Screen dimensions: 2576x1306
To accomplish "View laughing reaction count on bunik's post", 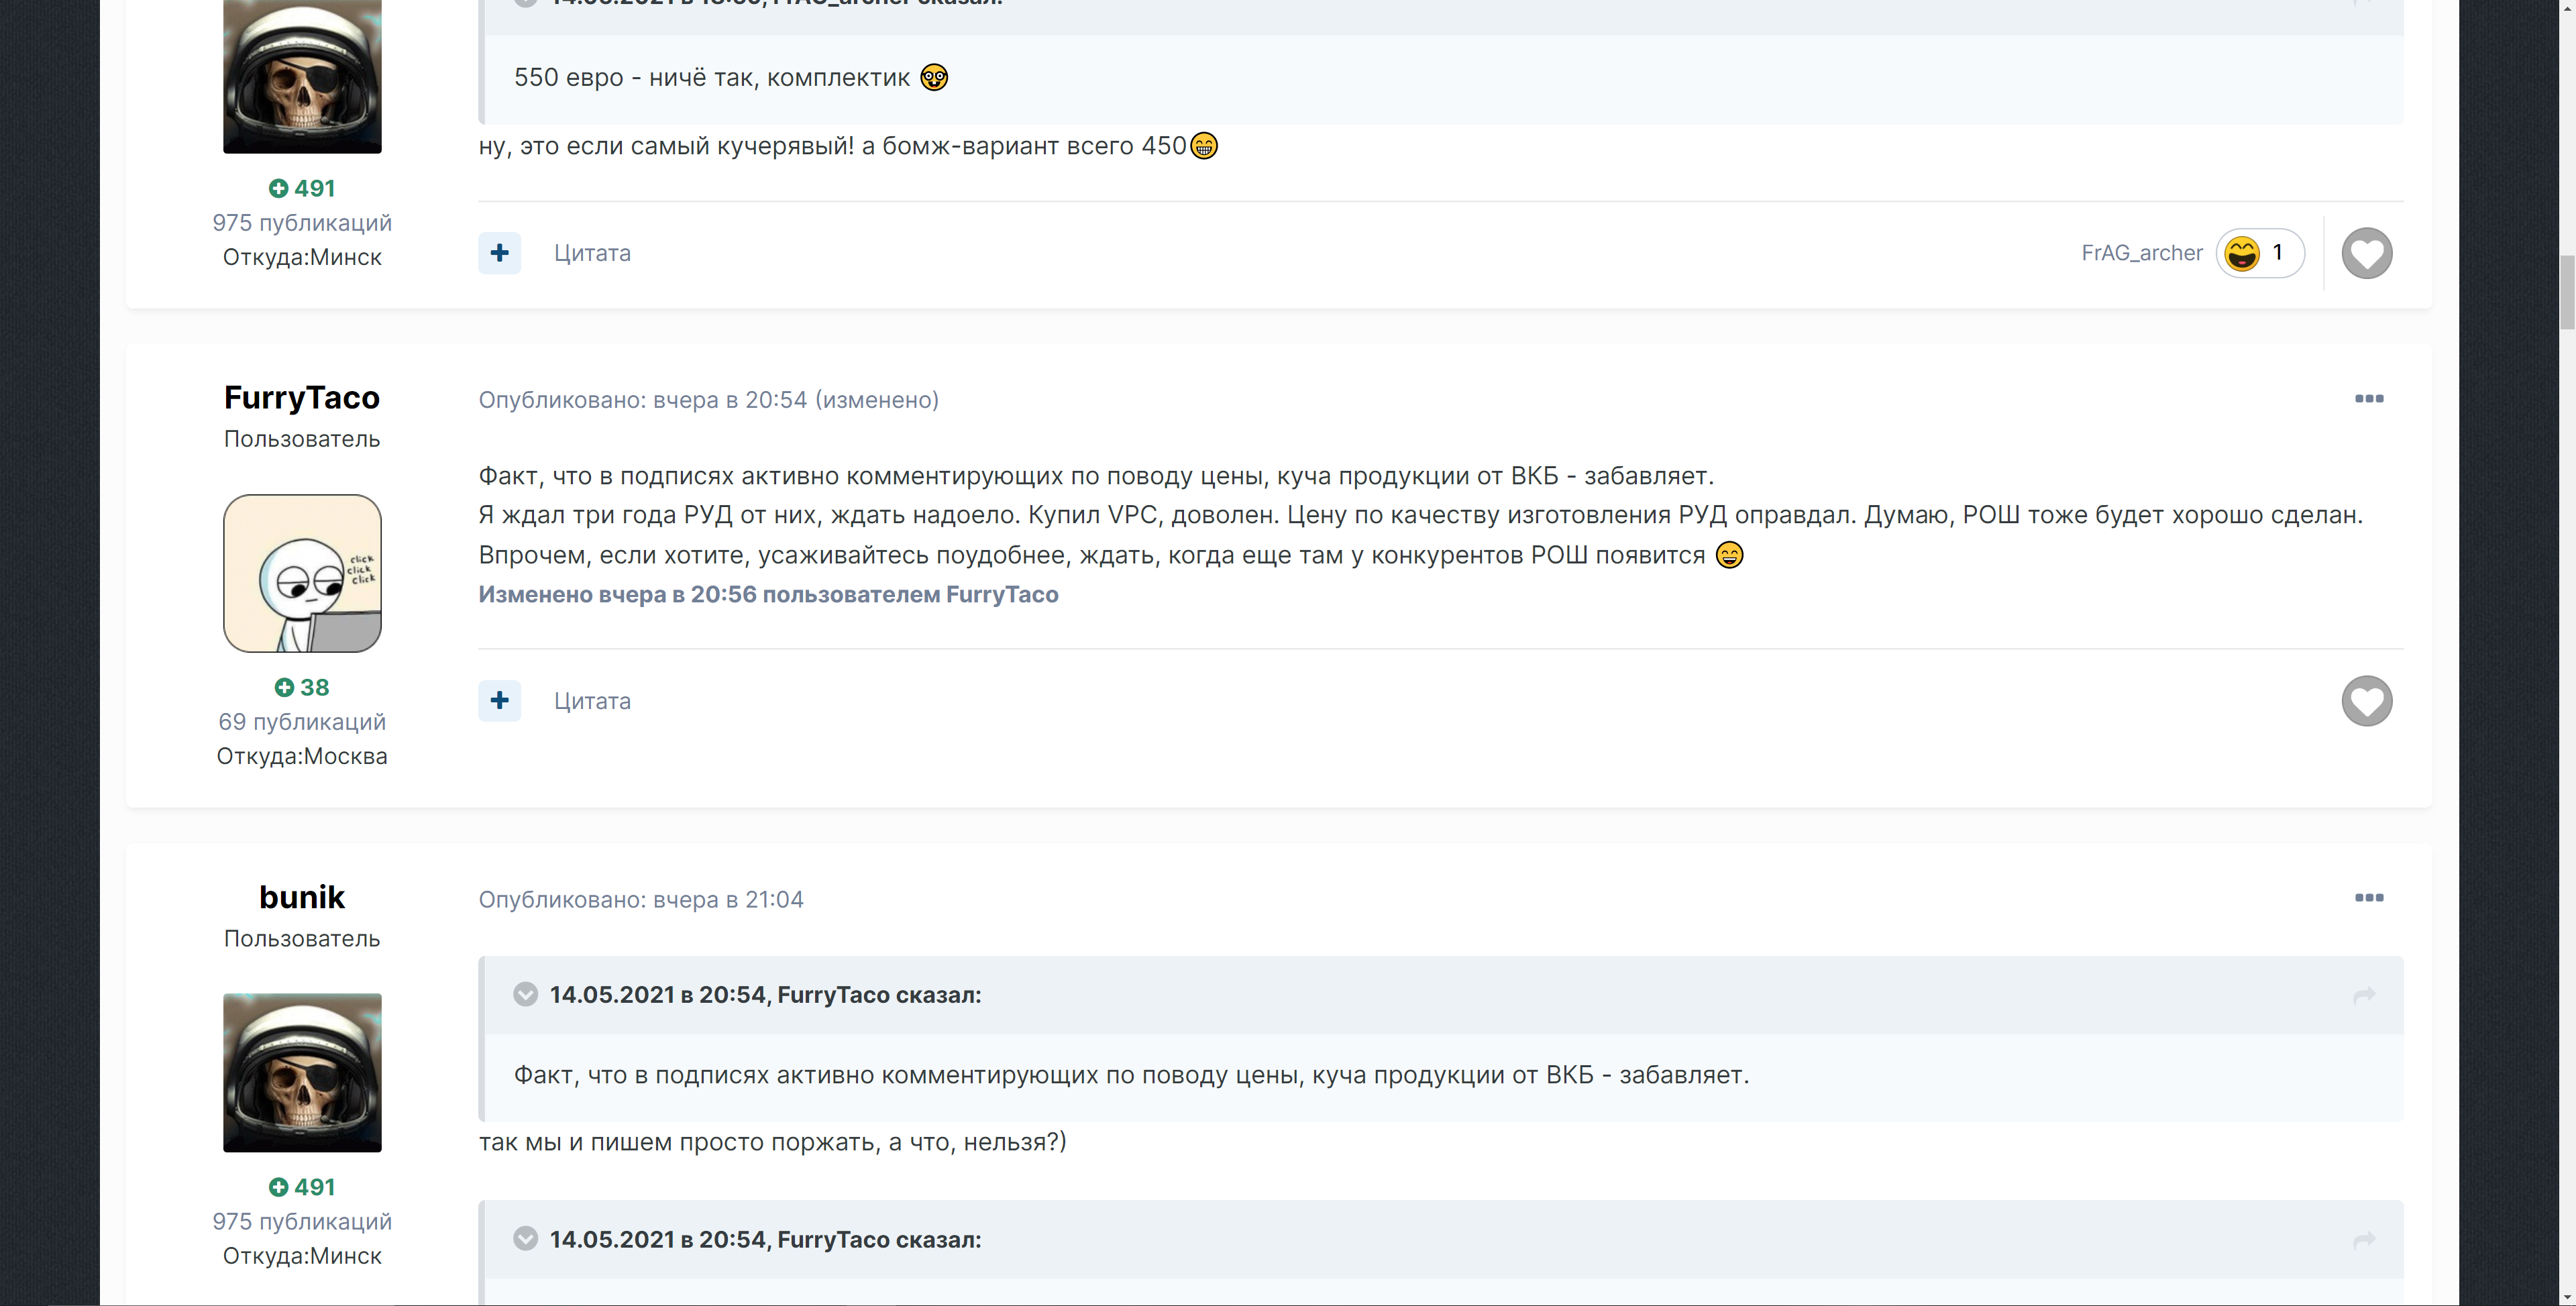I will click(x=2259, y=253).
